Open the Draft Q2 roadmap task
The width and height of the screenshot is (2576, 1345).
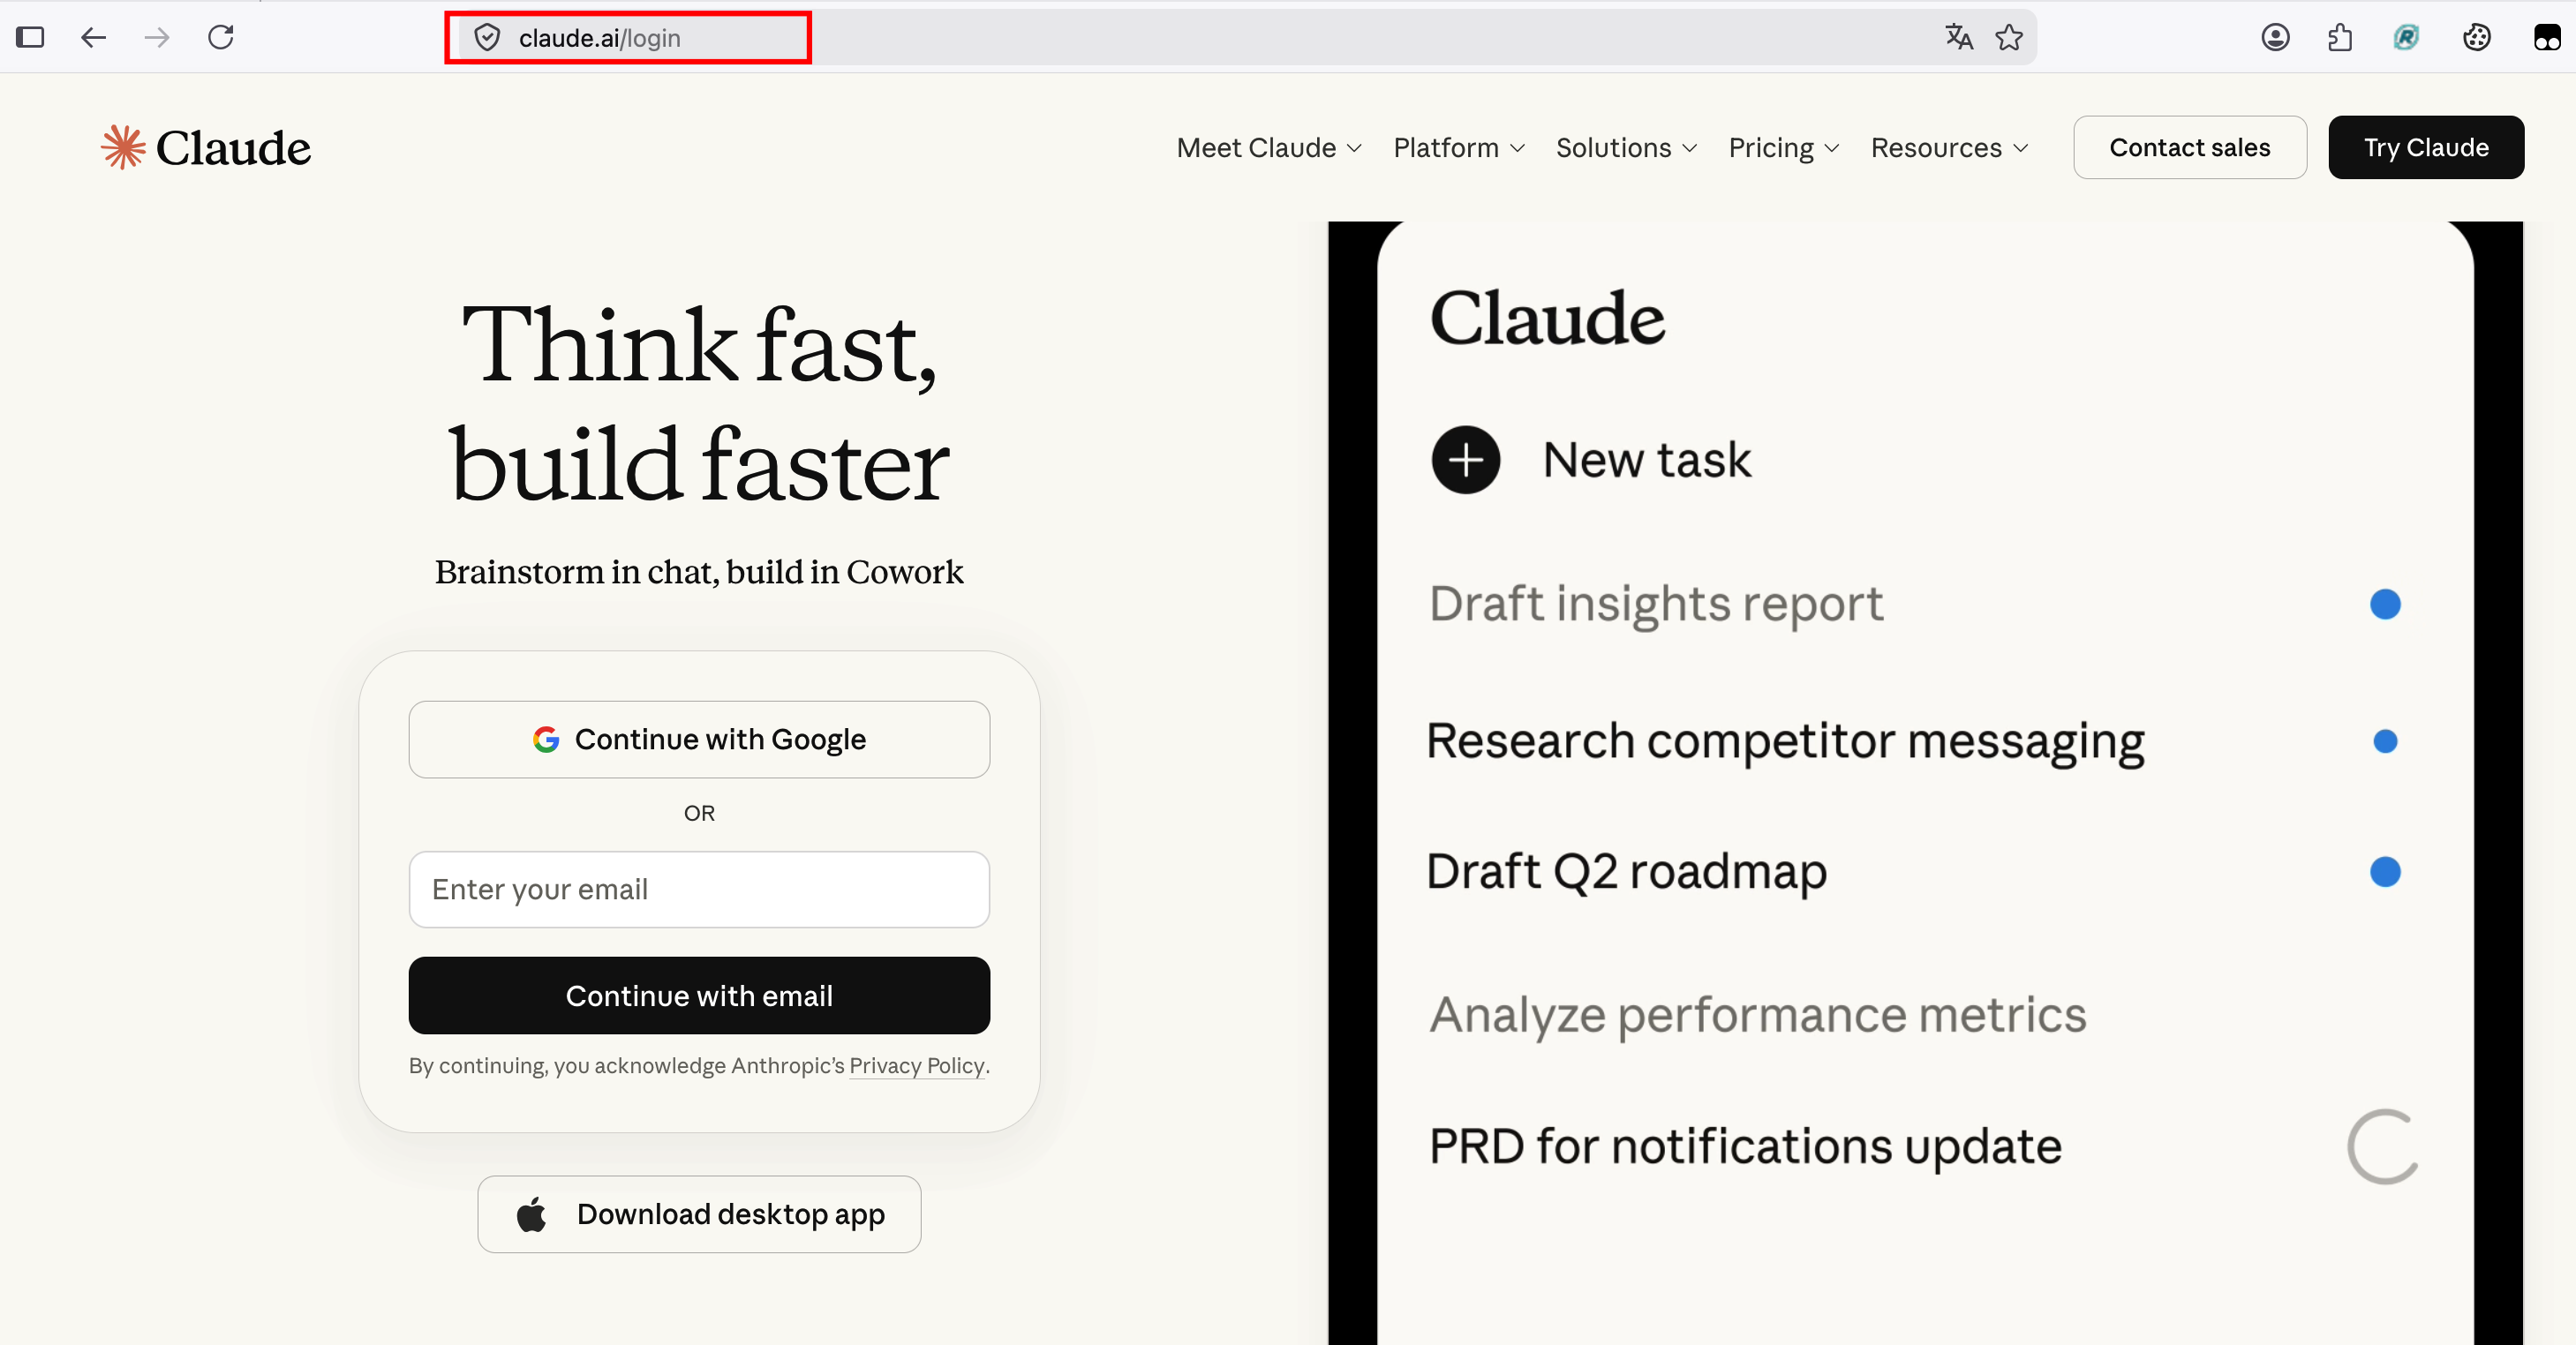[1627, 872]
